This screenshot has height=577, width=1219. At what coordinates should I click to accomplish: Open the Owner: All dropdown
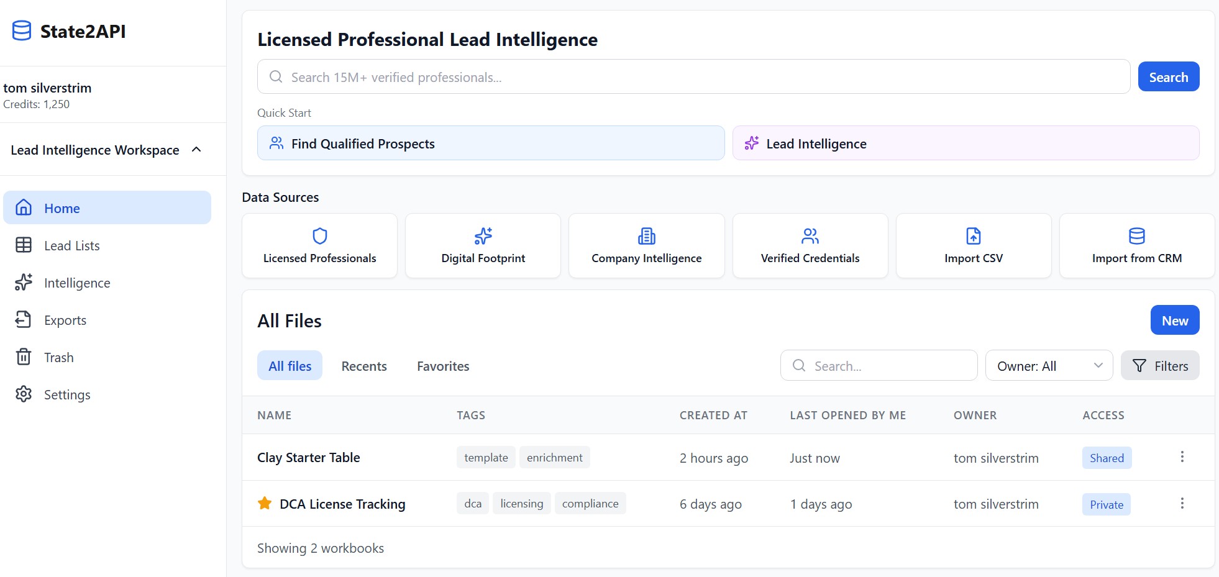tap(1048, 366)
